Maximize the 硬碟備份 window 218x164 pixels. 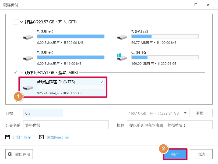[196, 5]
